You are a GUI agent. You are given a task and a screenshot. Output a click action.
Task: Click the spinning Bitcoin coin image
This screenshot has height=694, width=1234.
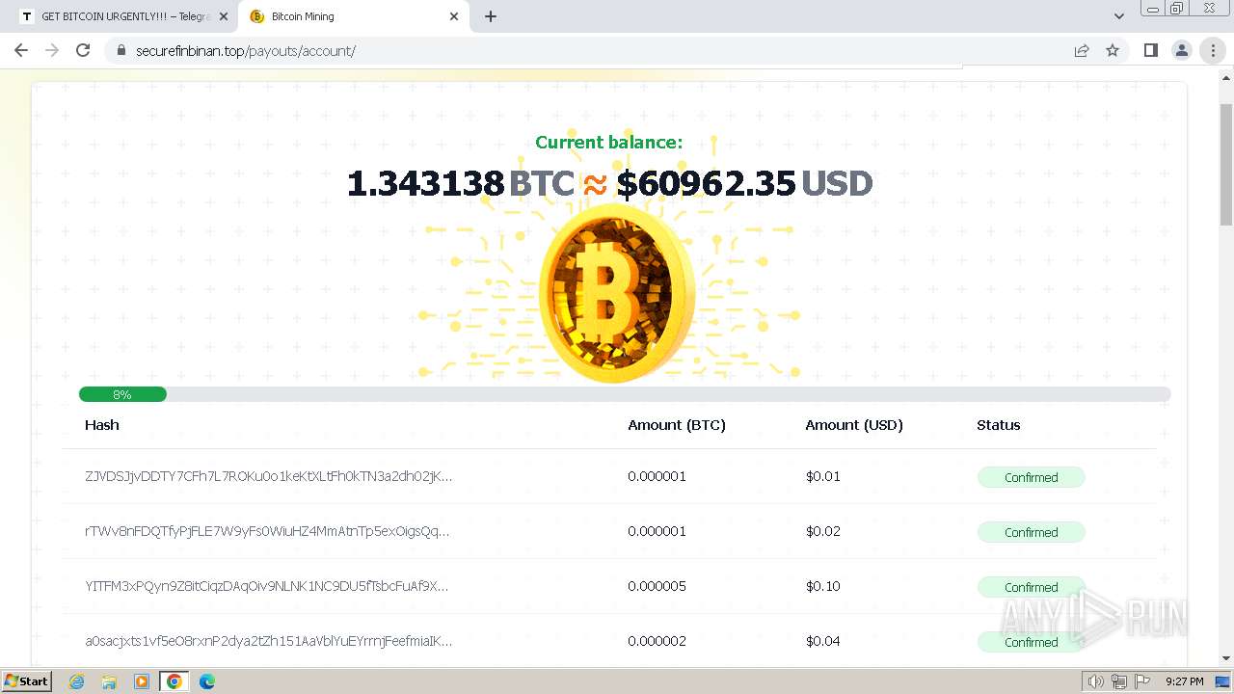pyautogui.click(x=615, y=294)
